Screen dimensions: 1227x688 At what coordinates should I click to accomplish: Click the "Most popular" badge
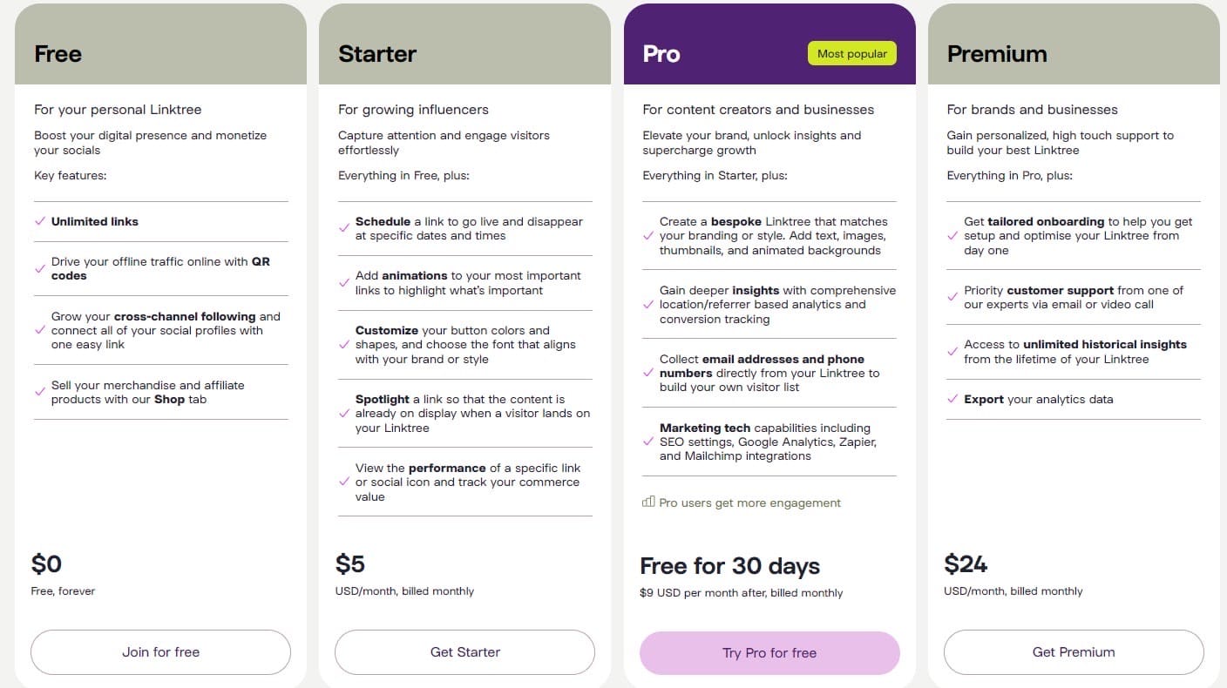point(851,53)
